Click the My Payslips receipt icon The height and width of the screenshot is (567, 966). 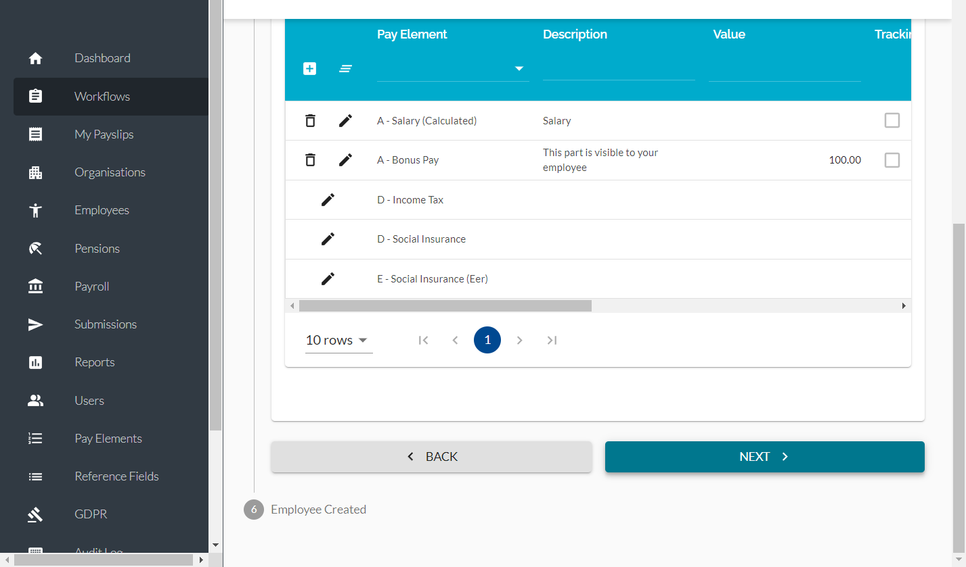[x=36, y=134]
